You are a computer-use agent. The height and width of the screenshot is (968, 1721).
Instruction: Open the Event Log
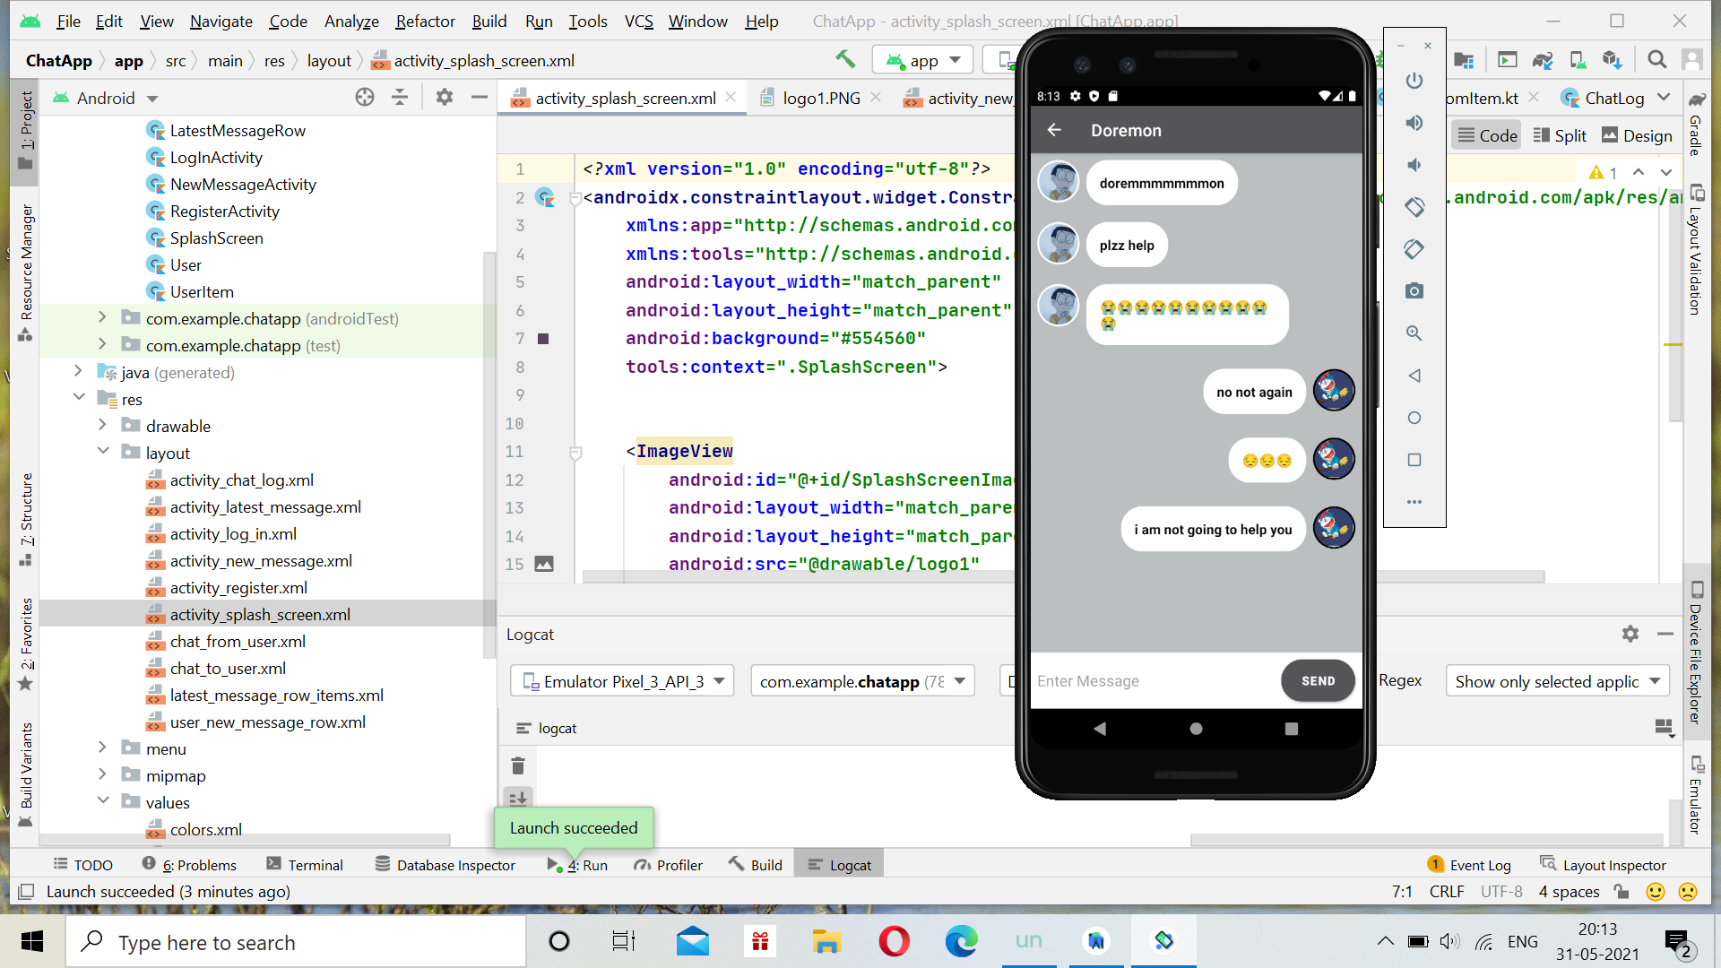pos(1480,864)
